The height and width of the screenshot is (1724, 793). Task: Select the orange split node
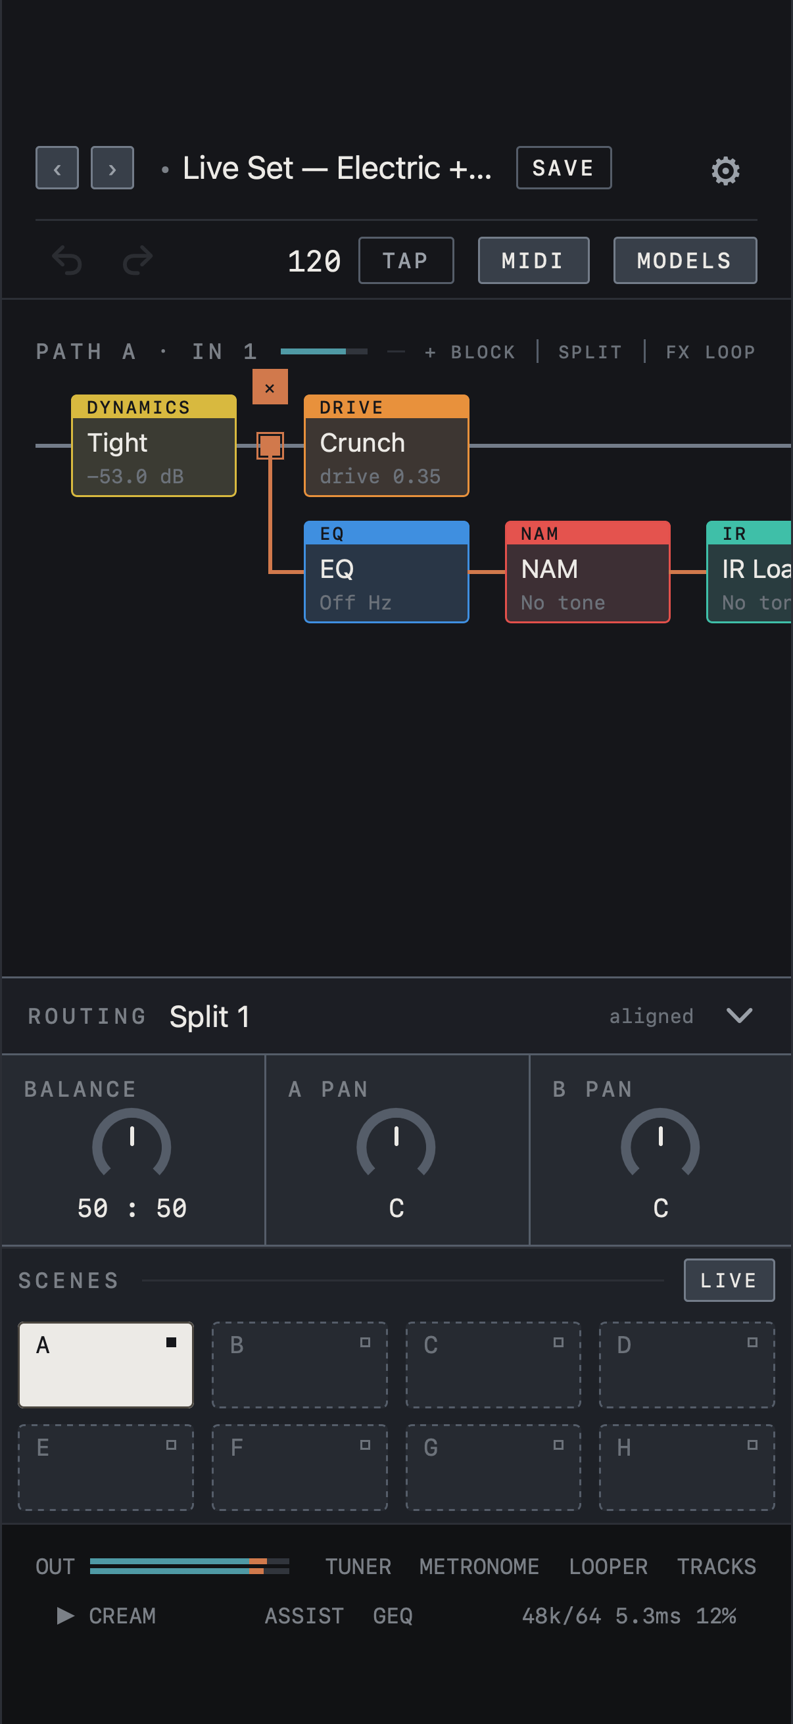click(x=270, y=446)
